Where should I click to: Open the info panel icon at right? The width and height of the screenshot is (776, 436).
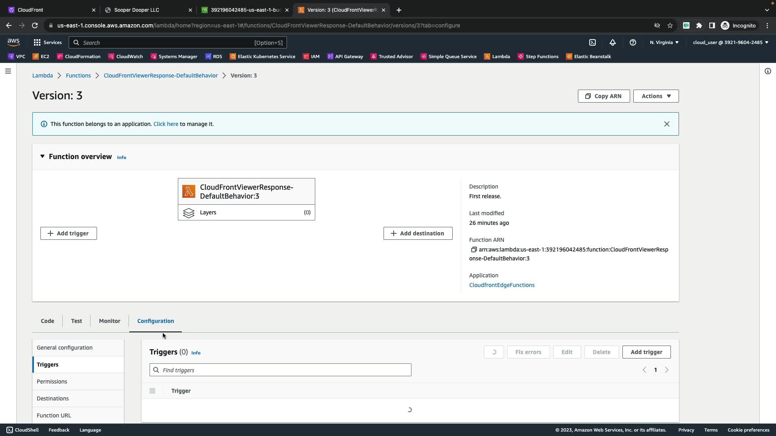point(768,71)
